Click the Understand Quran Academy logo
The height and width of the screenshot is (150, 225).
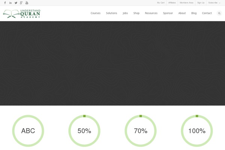click(22, 14)
